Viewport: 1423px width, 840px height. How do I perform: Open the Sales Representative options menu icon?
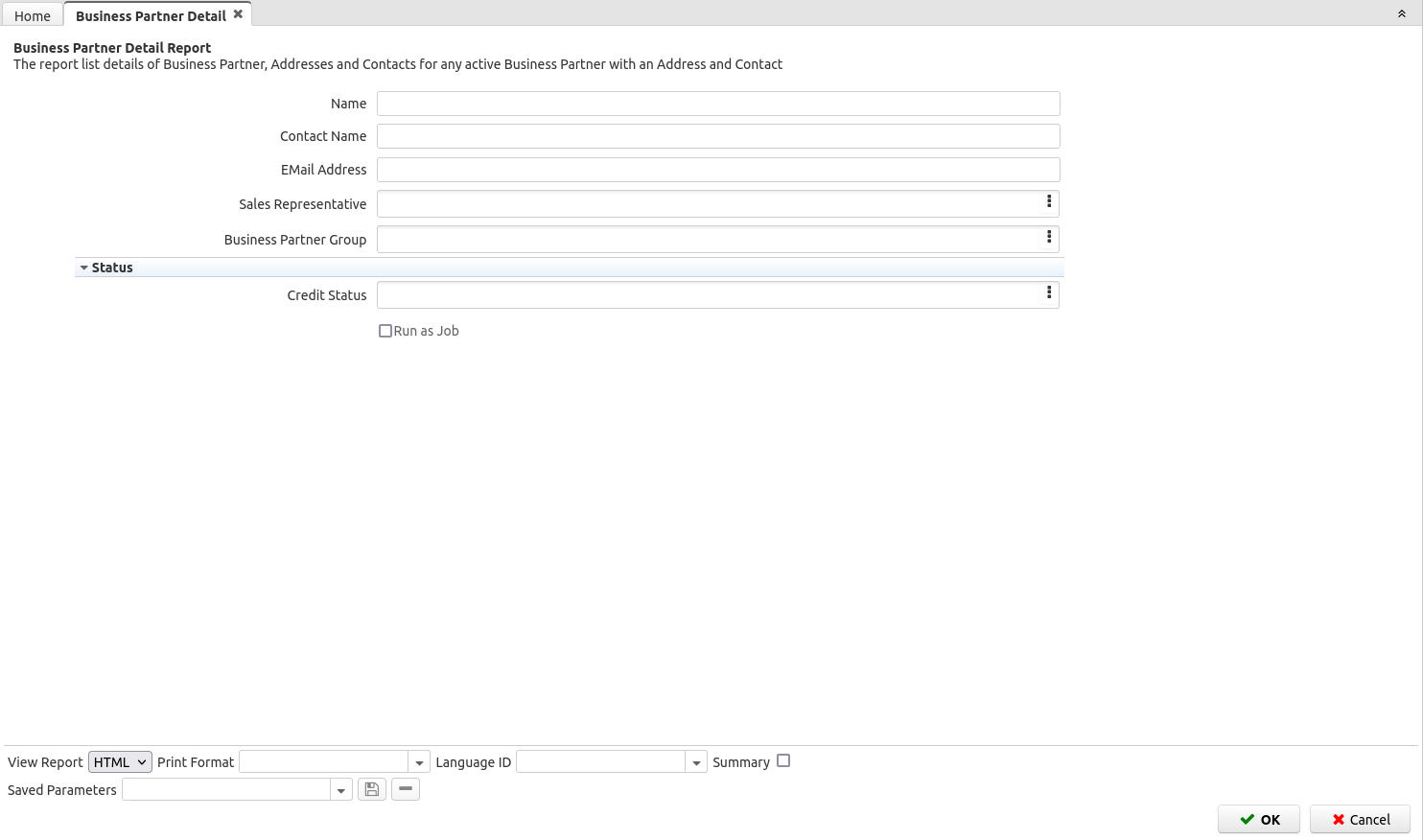coord(1049,202)
